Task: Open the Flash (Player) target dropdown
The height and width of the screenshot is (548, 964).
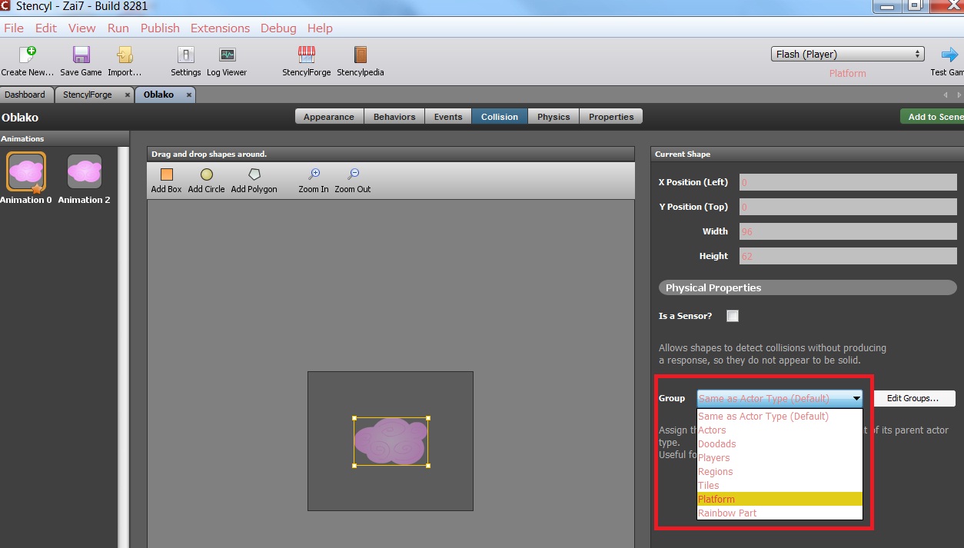Action: (x=847, y=54)
